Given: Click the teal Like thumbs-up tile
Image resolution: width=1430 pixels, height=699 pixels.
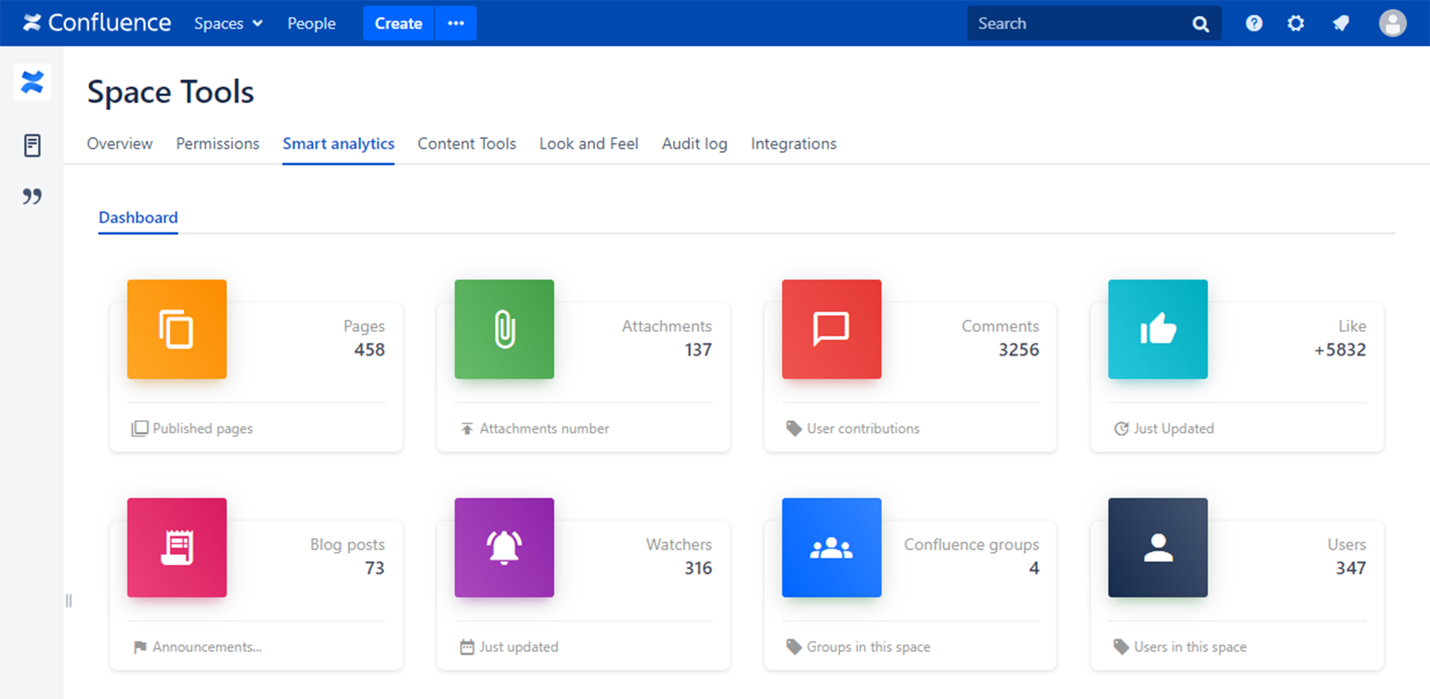Looking at the screenshot, I should tap(1158, 329).
